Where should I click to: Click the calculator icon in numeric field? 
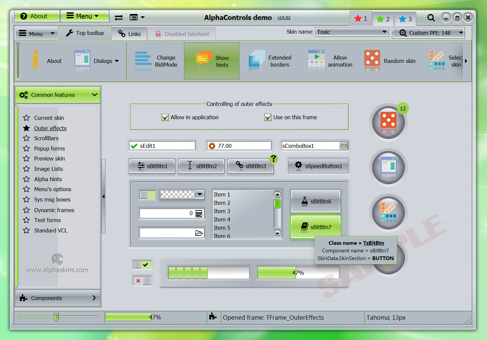click(199, 213)
